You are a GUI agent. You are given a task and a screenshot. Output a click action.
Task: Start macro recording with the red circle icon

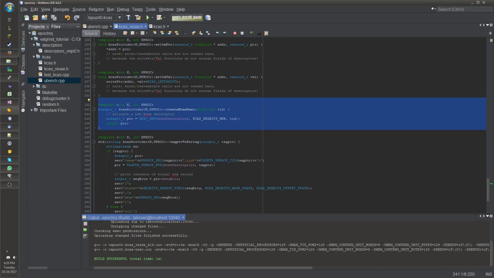click(x=235, y=33)
